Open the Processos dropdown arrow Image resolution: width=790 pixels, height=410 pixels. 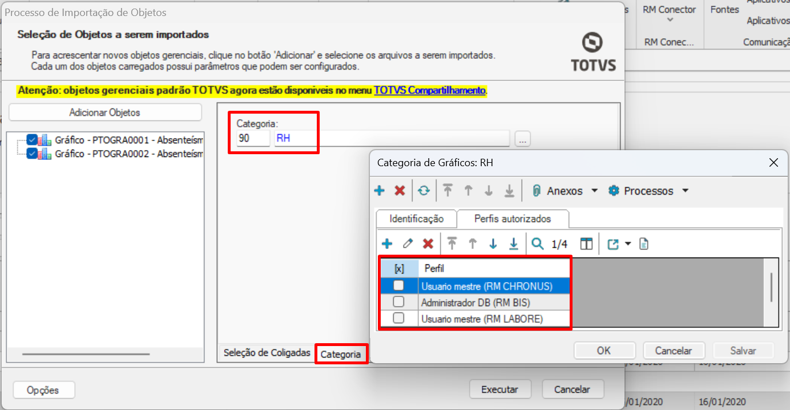pos(686,191)
